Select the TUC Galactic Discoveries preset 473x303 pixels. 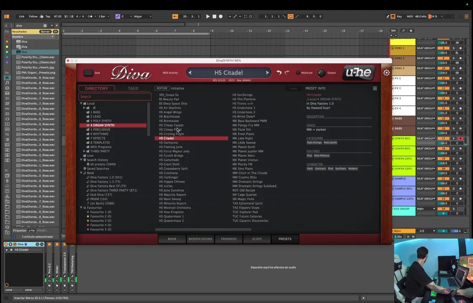tap(250, 221)
